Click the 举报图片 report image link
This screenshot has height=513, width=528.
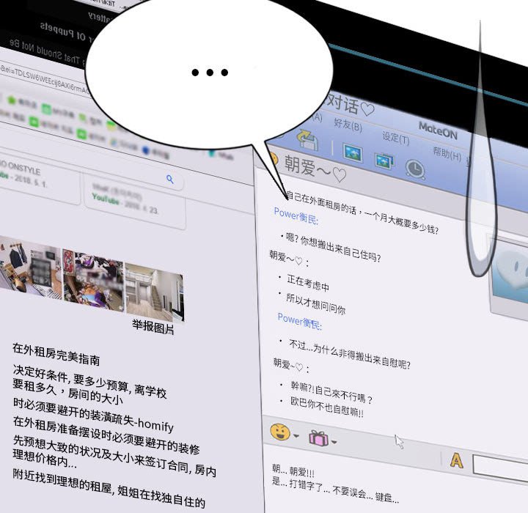pos(153,328)
